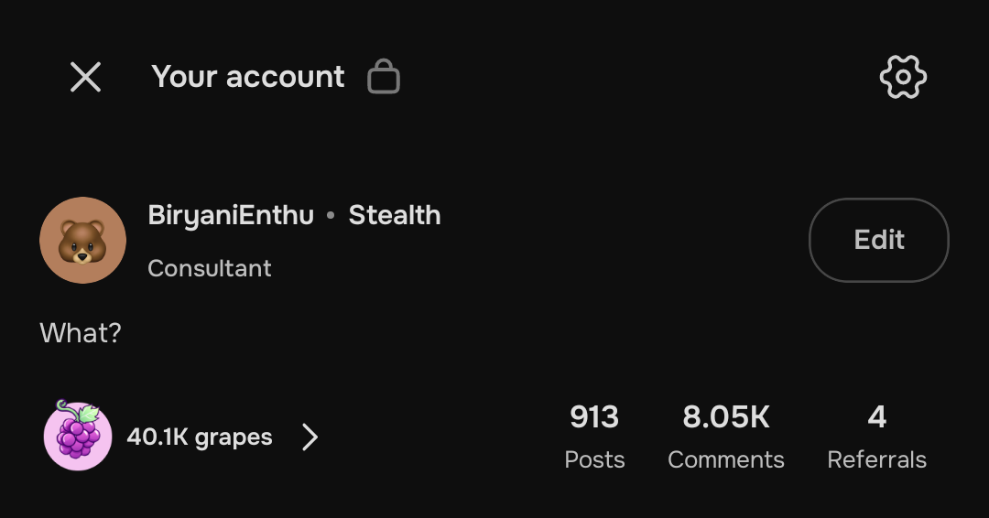Click the purple grapes icon
The height and width of the screenshot is (518, 989).
(78, 435)
